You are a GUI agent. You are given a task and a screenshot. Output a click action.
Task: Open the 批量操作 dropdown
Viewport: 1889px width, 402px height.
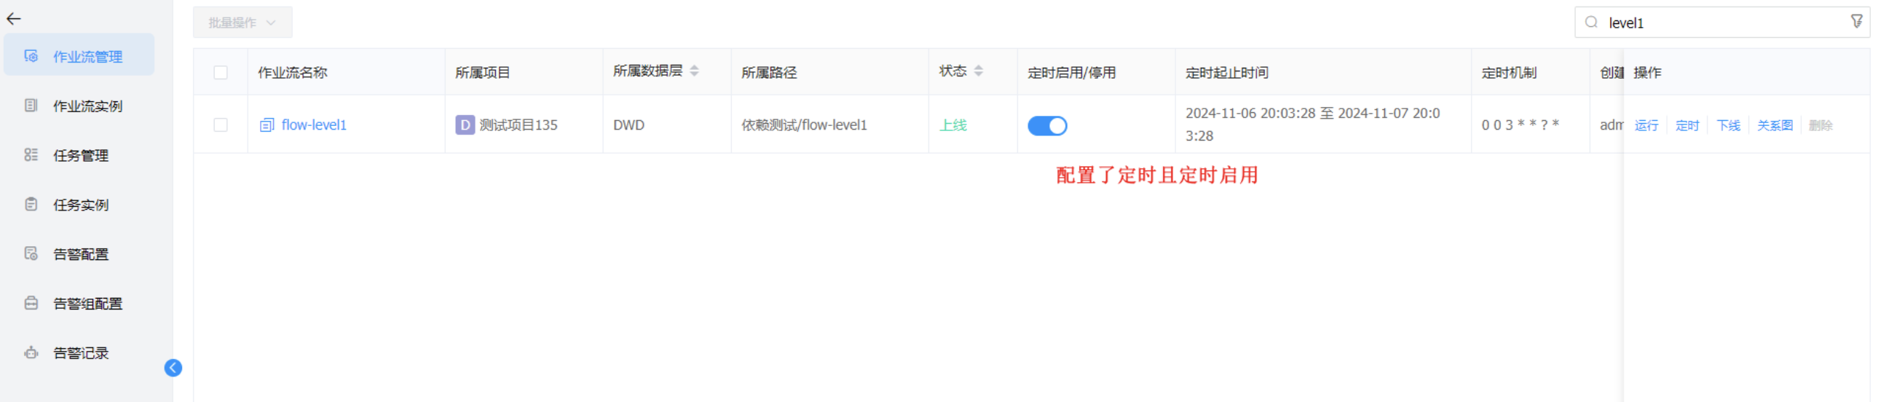242,23
